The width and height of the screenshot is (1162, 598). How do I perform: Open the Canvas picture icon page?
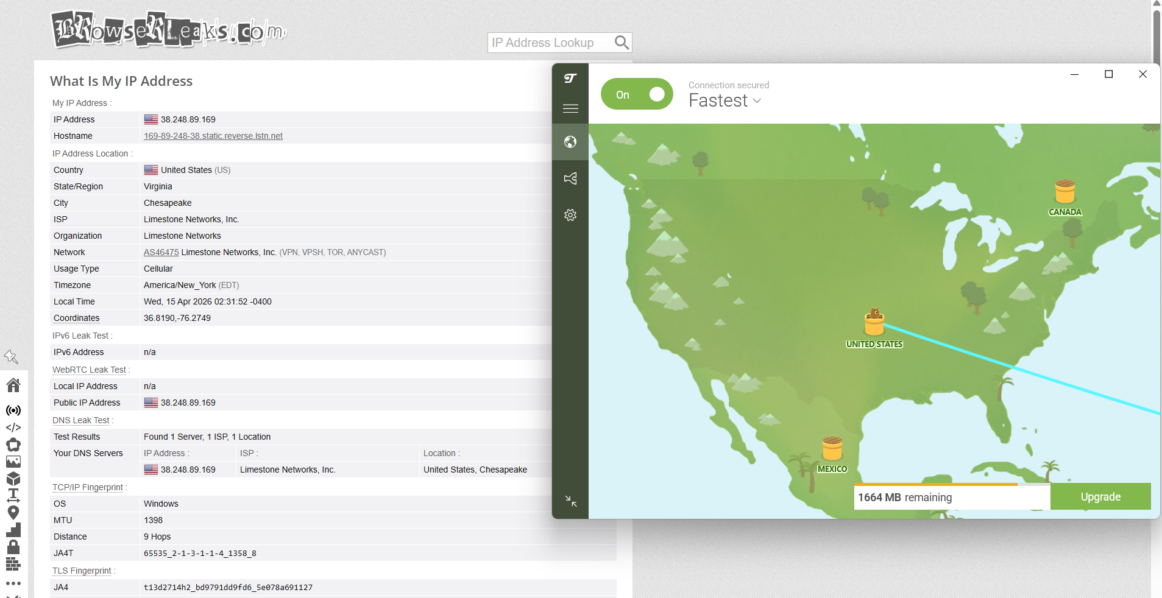click(x=13, y=462)
